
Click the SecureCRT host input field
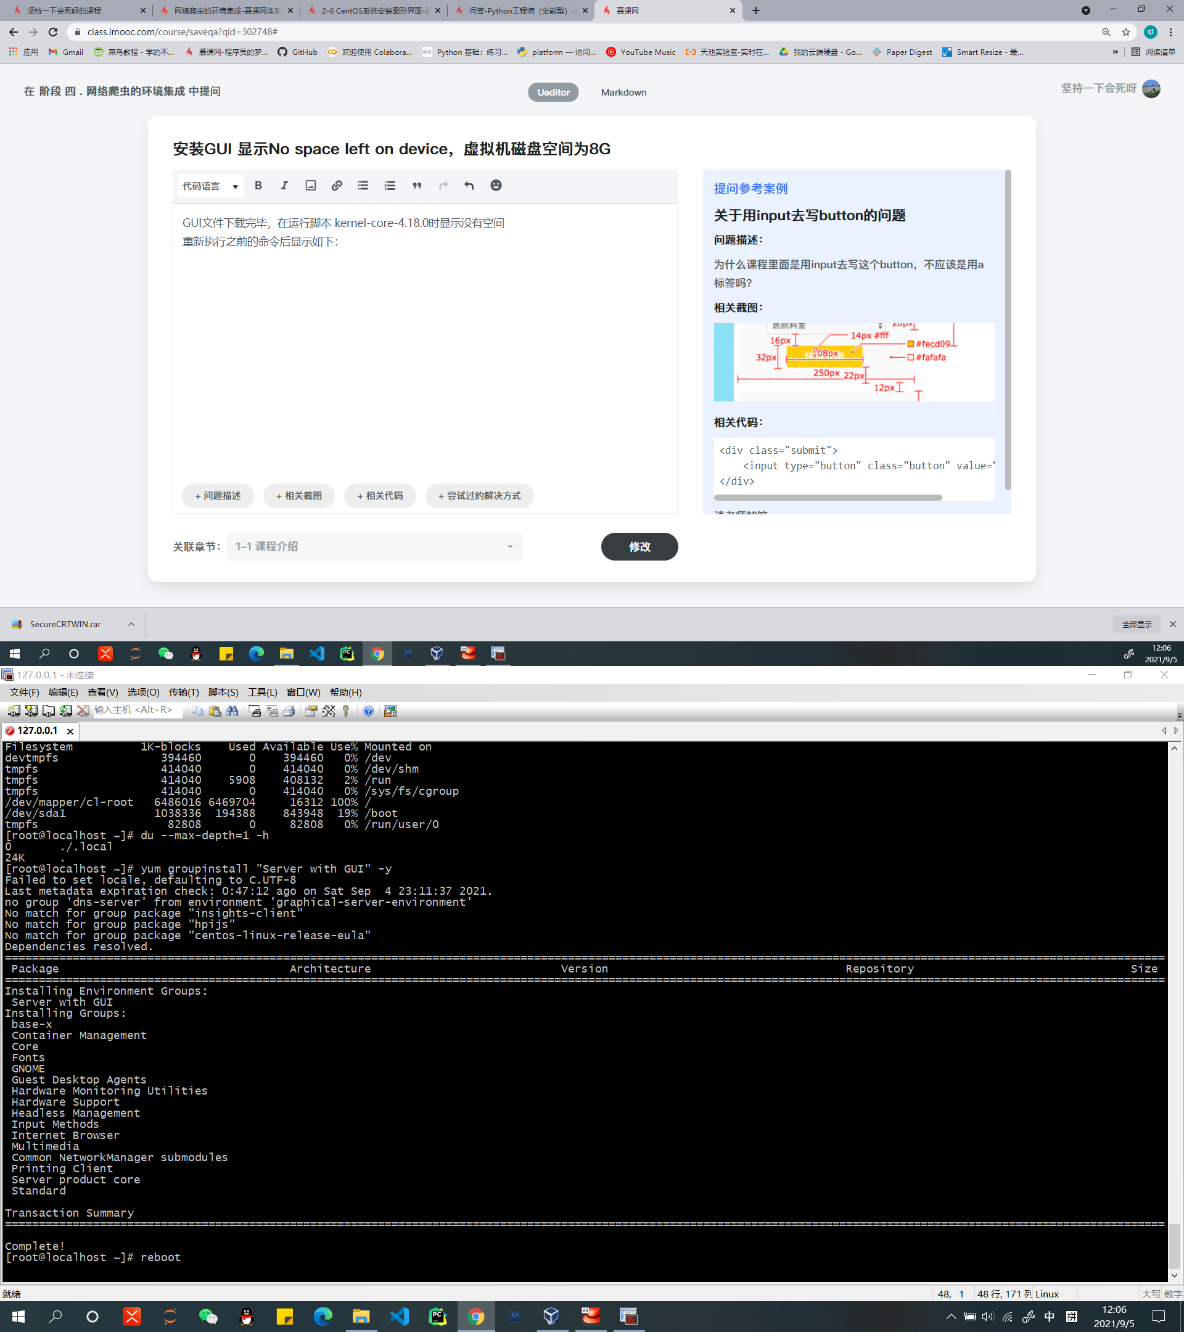(x=137, y=710)
